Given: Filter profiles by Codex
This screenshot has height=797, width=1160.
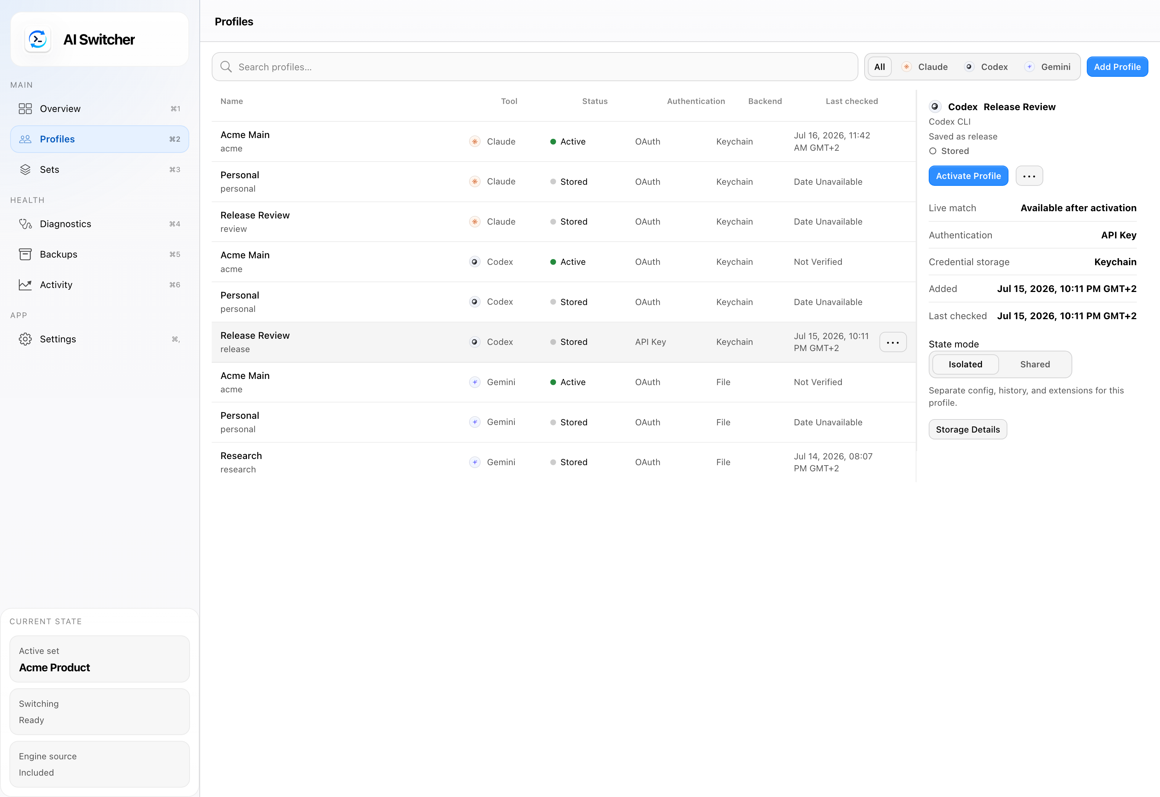Looking at the screenshot, I should pos(986,66).
